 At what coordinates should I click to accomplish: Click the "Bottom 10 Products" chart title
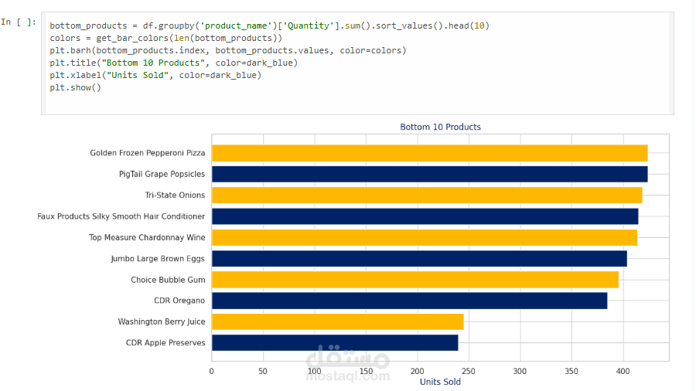(x=440, y=127)
